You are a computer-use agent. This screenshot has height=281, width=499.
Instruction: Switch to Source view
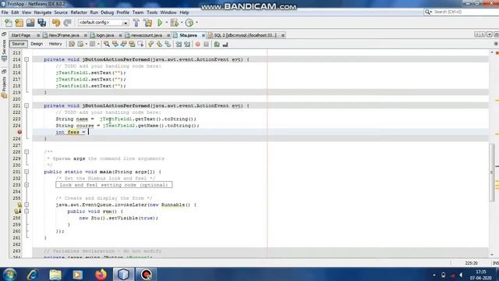click(x=18, y=44)
